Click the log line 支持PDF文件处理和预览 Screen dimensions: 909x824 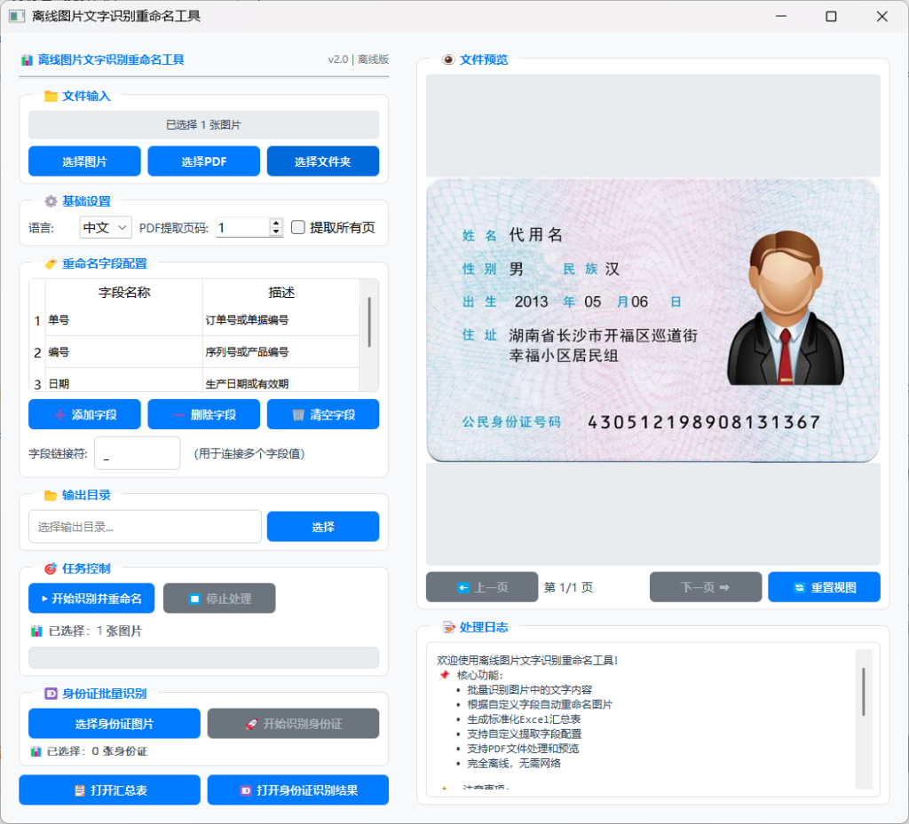[523, 748]
